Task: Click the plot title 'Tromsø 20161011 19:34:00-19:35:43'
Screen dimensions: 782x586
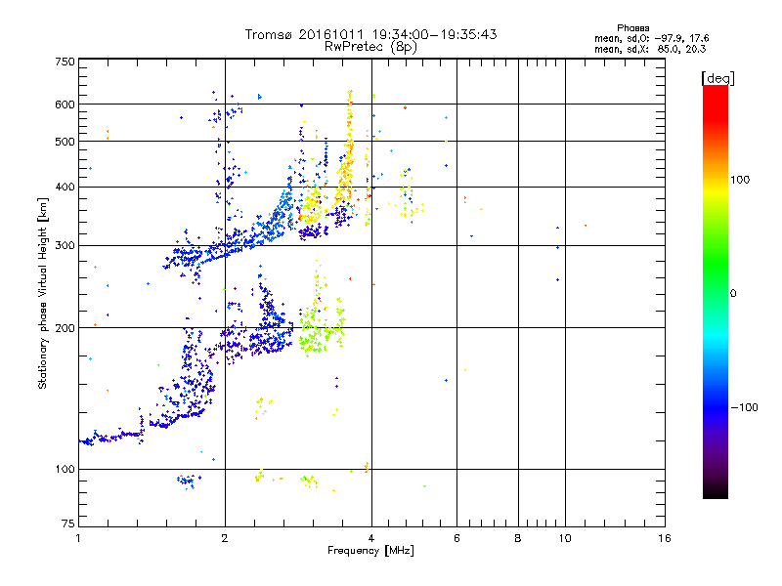Action: coord(370,34)
